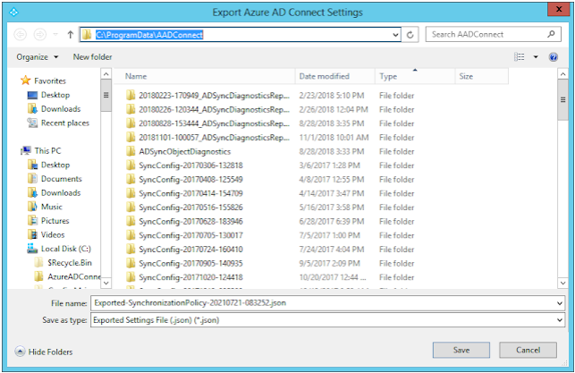The image size is (575, 373).
Task: Click folder icon of ADSyncObjectDiagnostics
Action: click(x=131, y=151)
